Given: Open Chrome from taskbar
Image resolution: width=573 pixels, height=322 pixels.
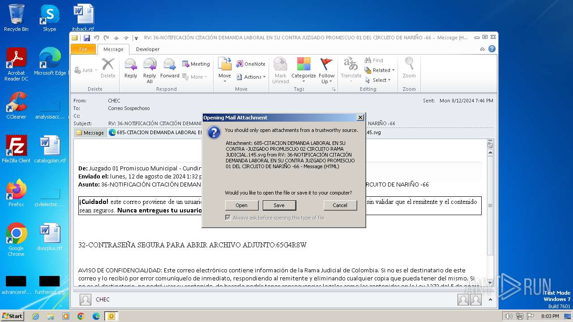Looking at the screenshot, I should [x=81, y=316].
